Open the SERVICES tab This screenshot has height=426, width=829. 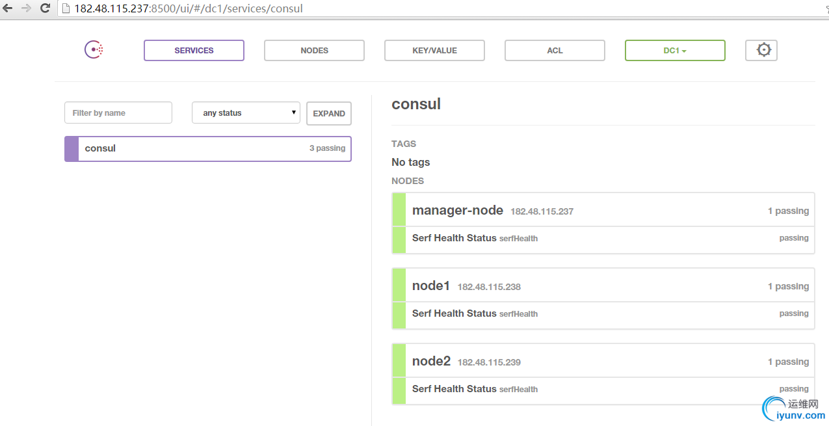pyautogui.click(x=194, y=50)
